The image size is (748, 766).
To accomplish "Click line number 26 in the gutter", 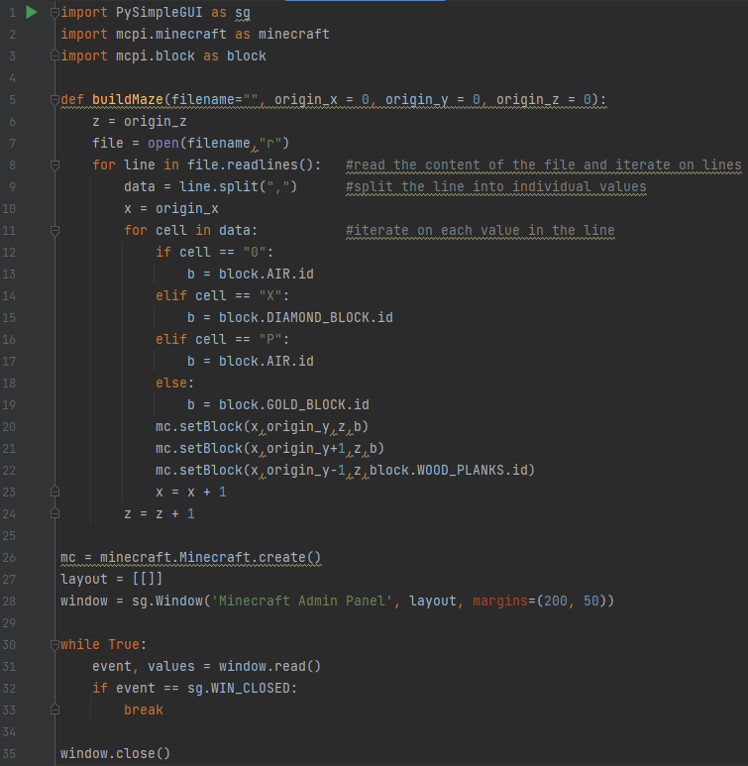I will pos(16,558).
